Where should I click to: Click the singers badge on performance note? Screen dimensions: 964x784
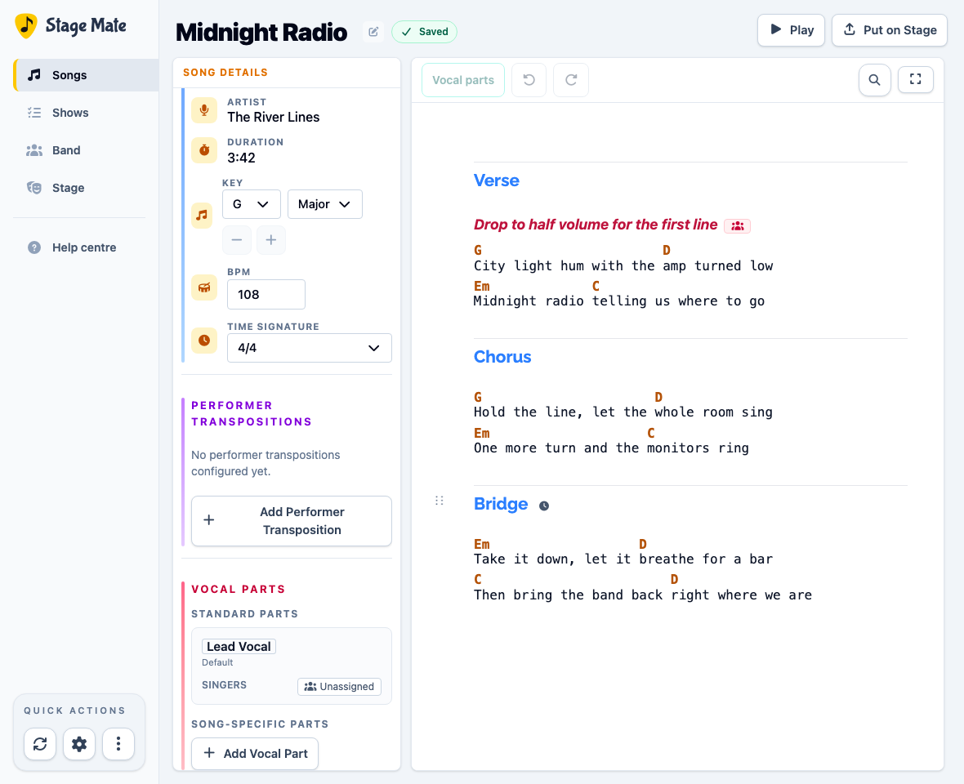click(x=737, y=225)
